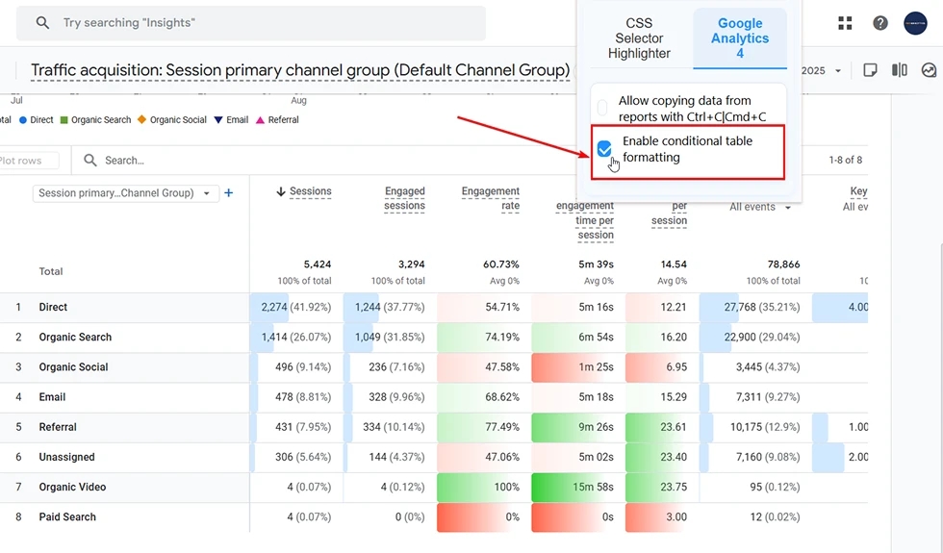Open the date range dropdown arrow

coord(838,70)
